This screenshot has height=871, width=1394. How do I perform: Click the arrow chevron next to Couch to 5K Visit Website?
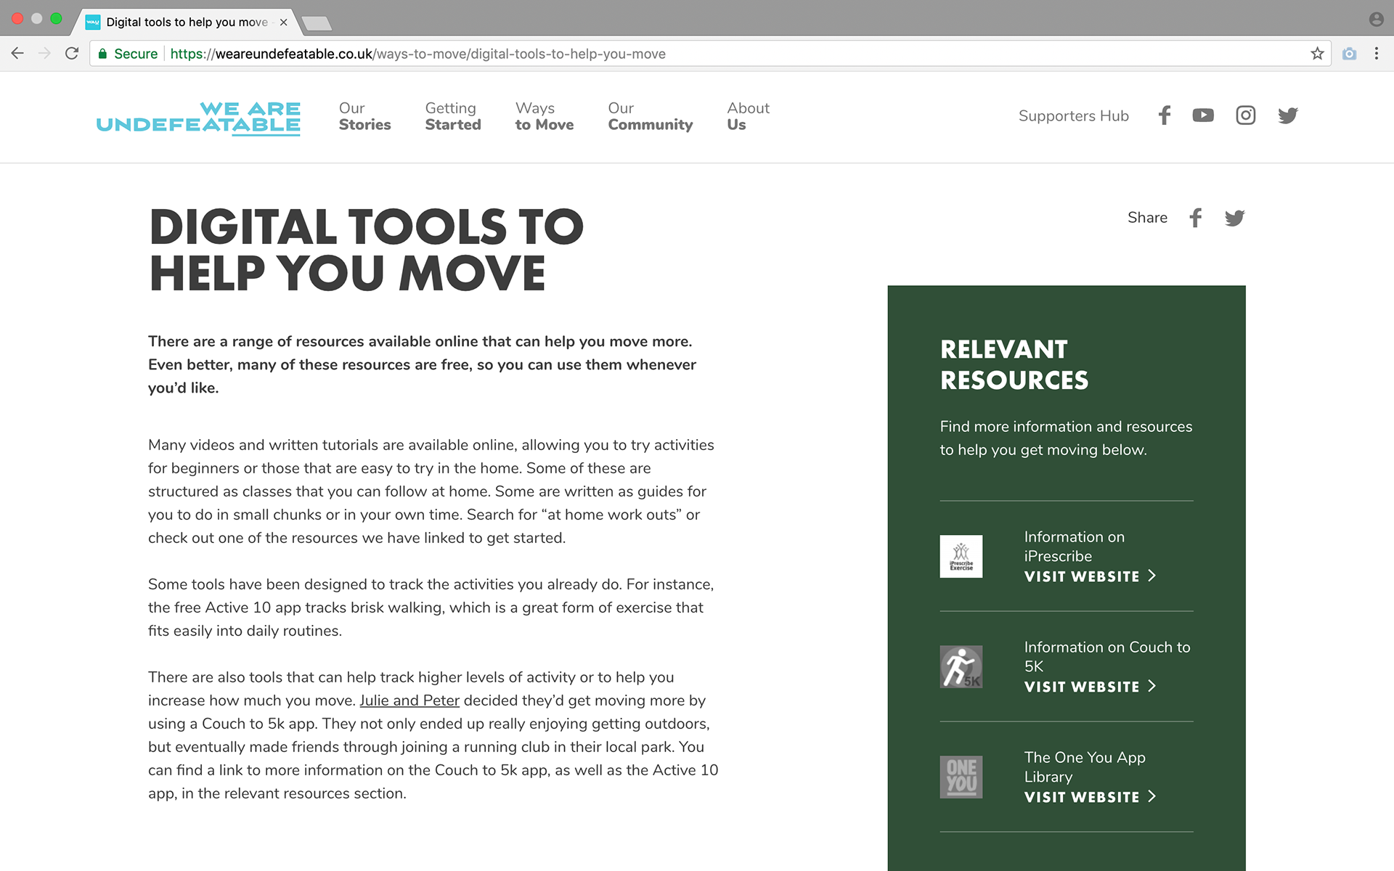pyautogui.click(x=1152, y=687)
